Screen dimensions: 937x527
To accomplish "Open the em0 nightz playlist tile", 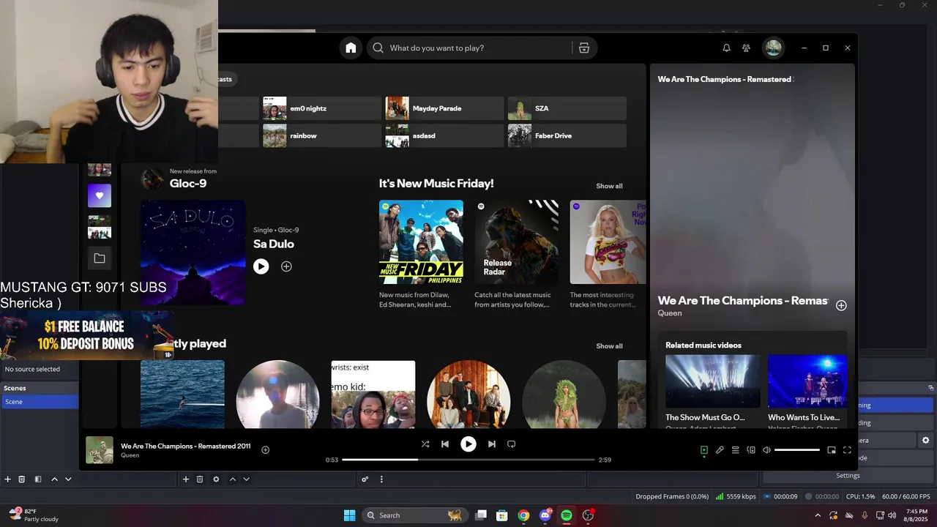I will (x=322, y=108).
